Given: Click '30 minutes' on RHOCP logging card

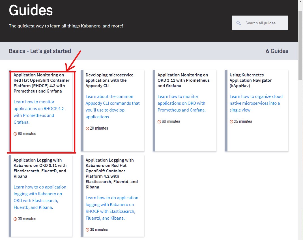Looking at the screenshot, I should click(99, 230).
